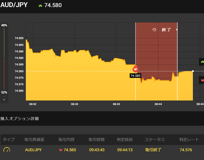Click the red portion of the sentiment bar
Viewport: 204px width, 160px height.
pos(4,74)
